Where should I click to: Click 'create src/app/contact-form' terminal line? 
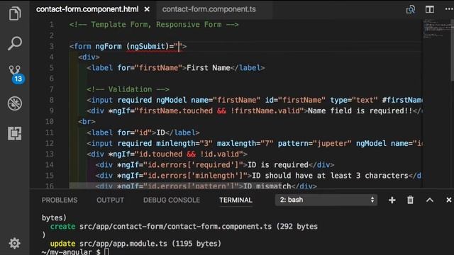coord(184,227)
